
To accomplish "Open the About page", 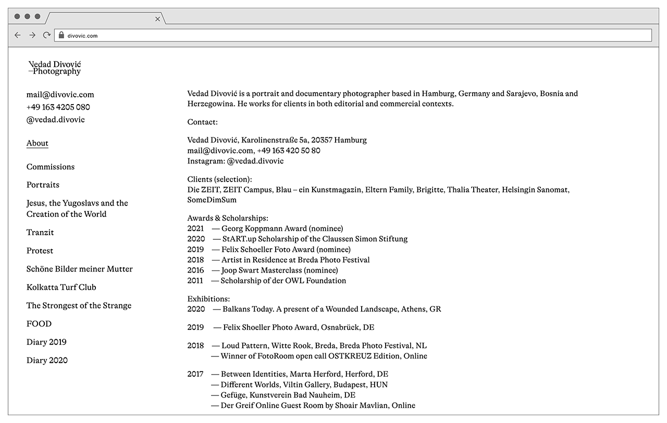I will 38,143.
